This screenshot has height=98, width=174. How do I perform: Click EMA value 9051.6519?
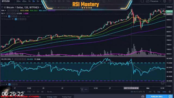[43, 11]
